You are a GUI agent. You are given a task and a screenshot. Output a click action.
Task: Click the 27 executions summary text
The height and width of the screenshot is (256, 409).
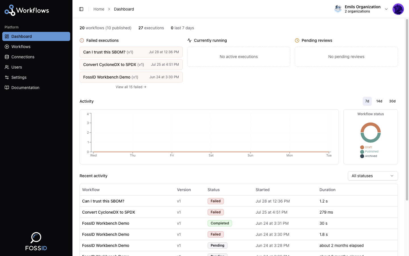pyautogui.click(x=151, y=28)
